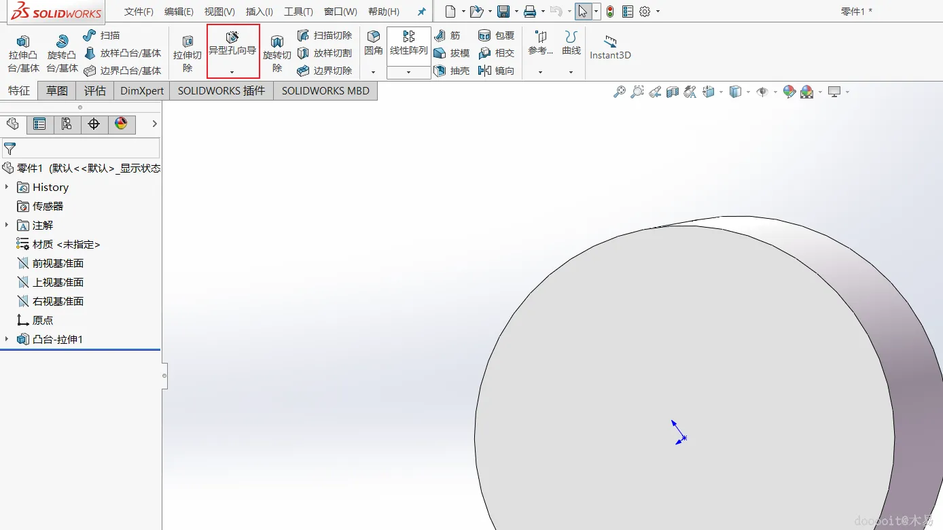The height and width of the screenshot is (530, 943).
Task: Expand the 凸台-拉伸1 feature node
Action: tap(7, 339)
